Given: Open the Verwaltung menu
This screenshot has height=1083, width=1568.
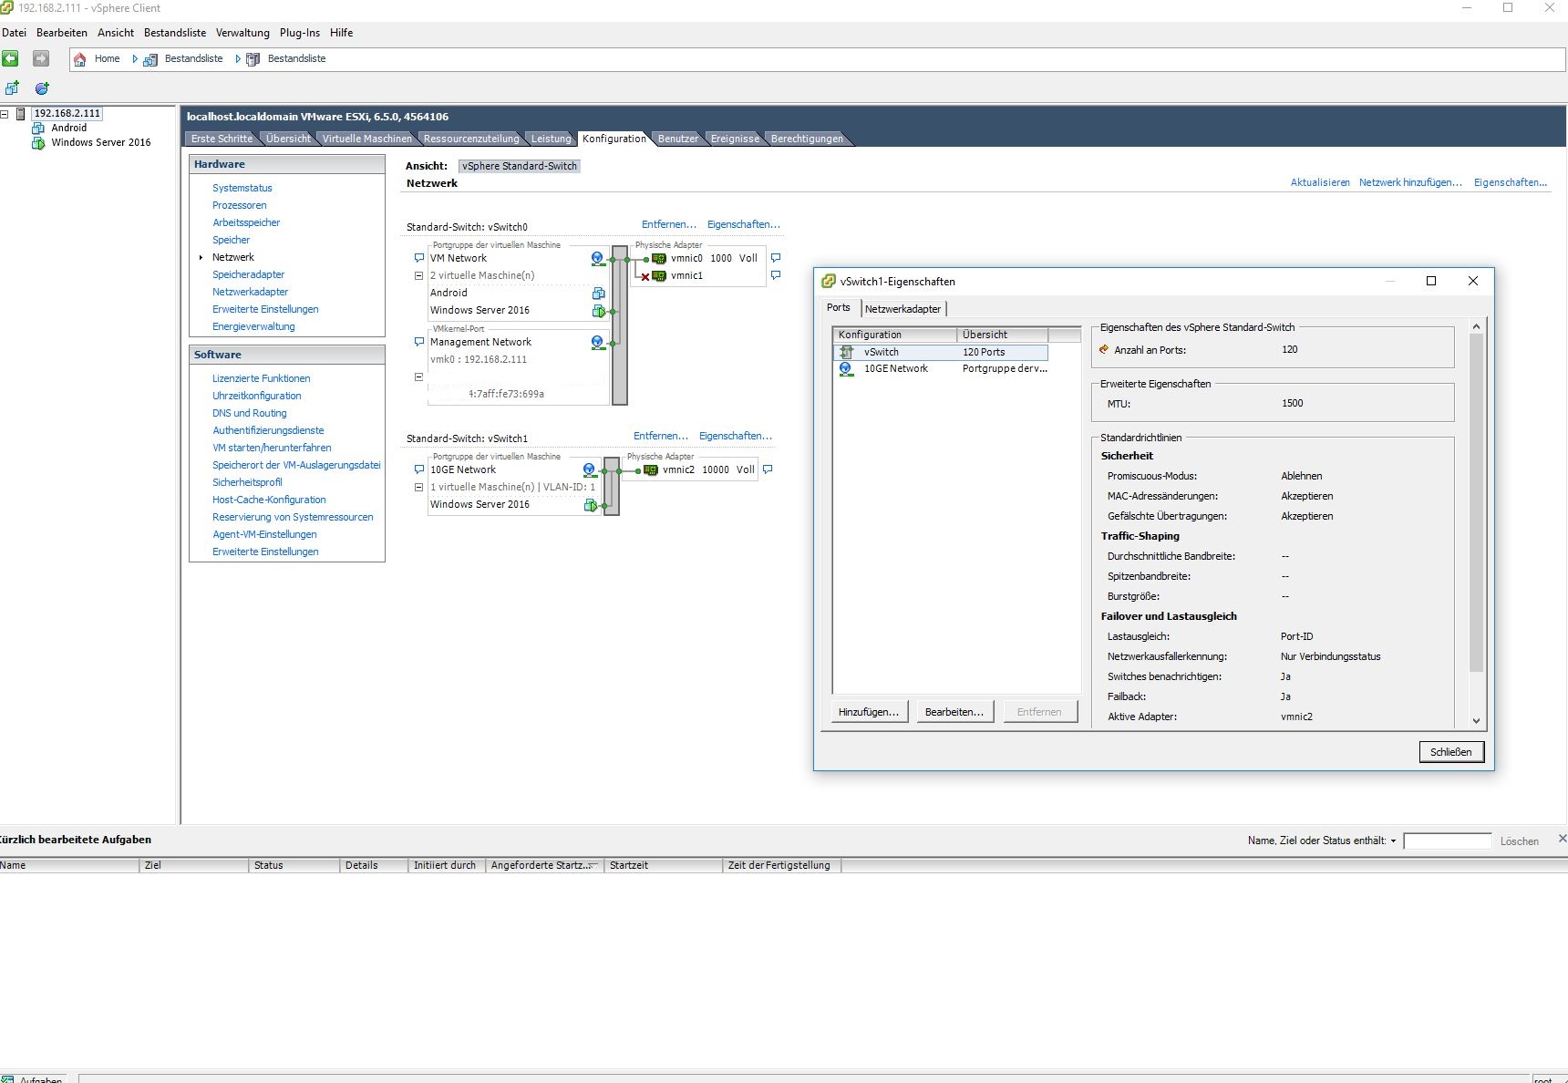Looking at the screenshot, I should 242,33.
